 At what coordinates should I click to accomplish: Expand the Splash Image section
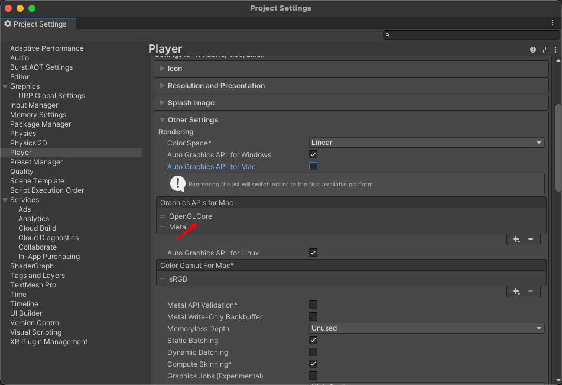coord(162,103)
